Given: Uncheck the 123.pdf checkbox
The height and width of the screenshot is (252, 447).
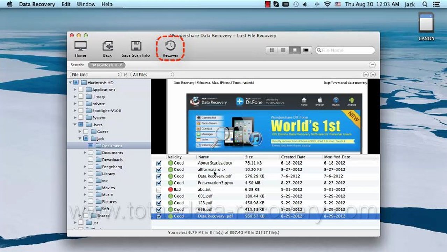Looking at the screenshot, I should 159,203.
